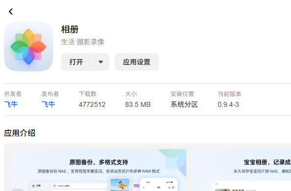Click the 系统分区 install location value
The width and height of the screenshot is (291, 191).
pyautogui.click(x=184, y=104)
